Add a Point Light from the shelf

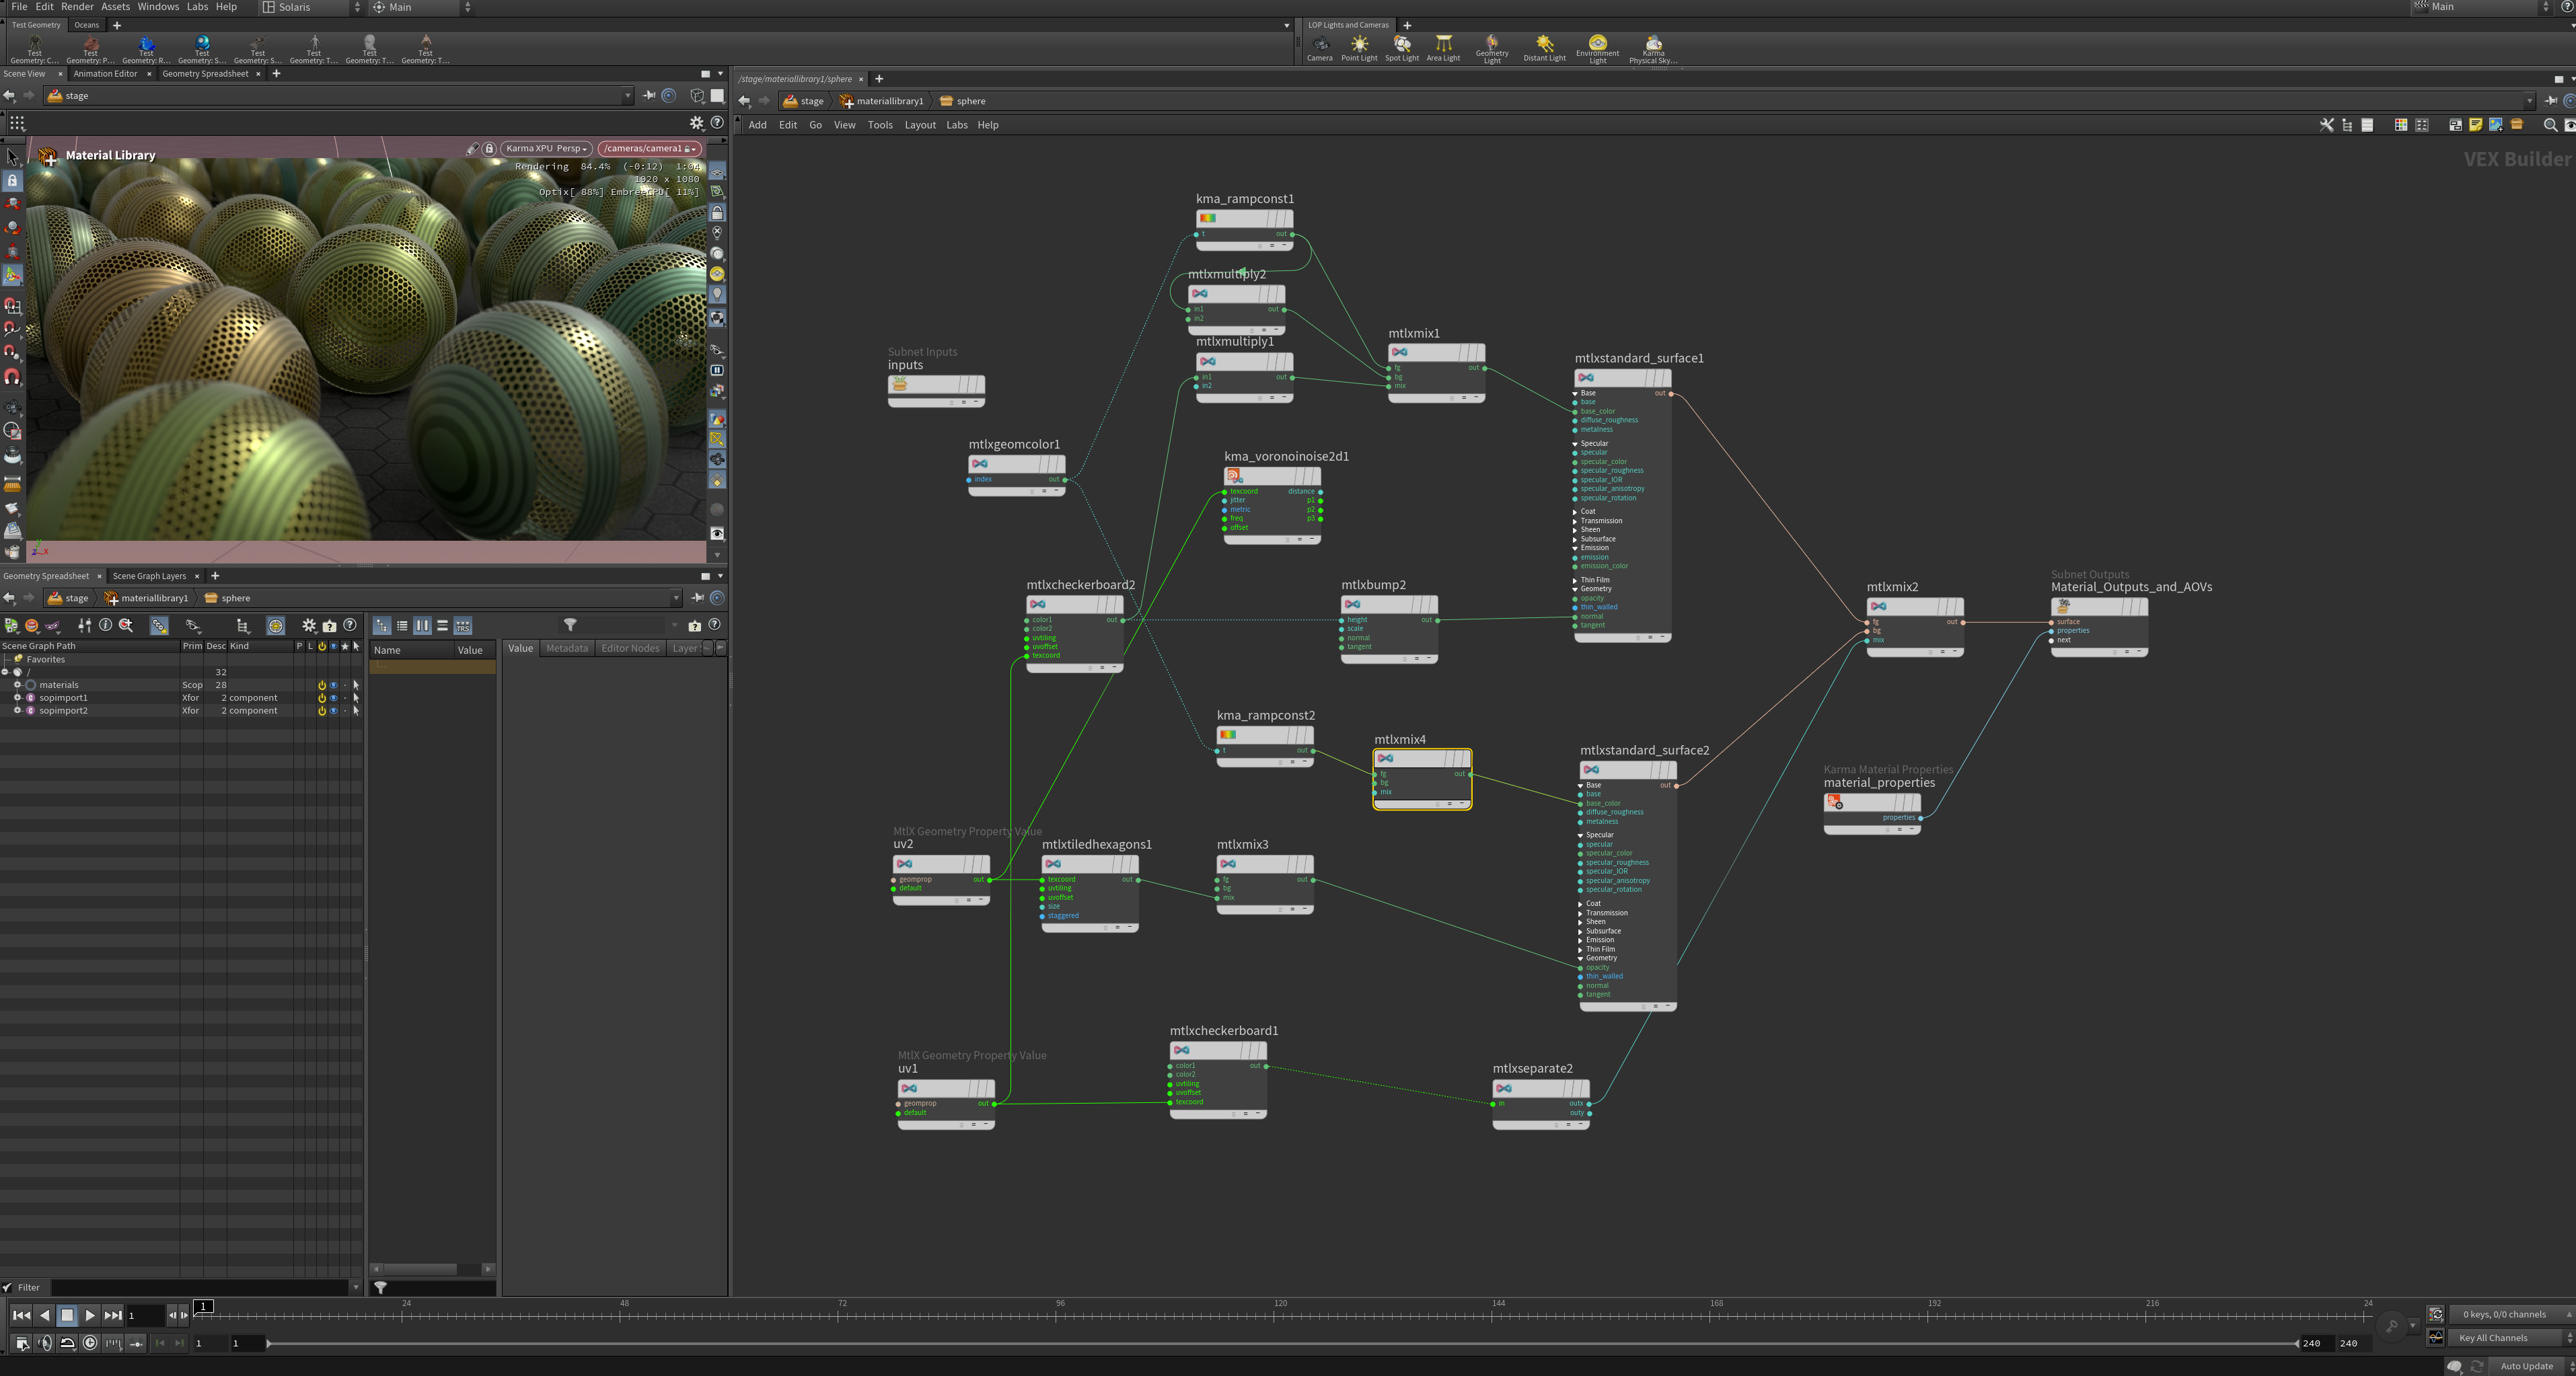coord(1359,48)
